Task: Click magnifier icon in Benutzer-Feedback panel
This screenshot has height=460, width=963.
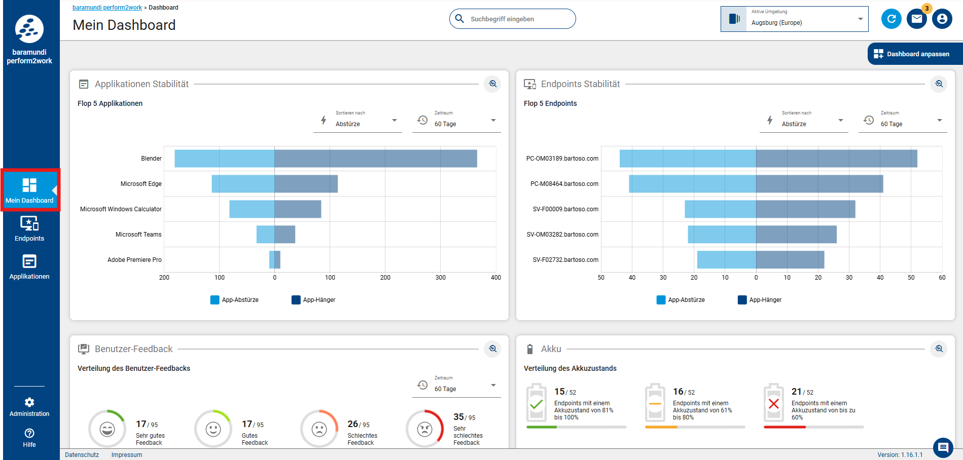Action: pos(492,349)
